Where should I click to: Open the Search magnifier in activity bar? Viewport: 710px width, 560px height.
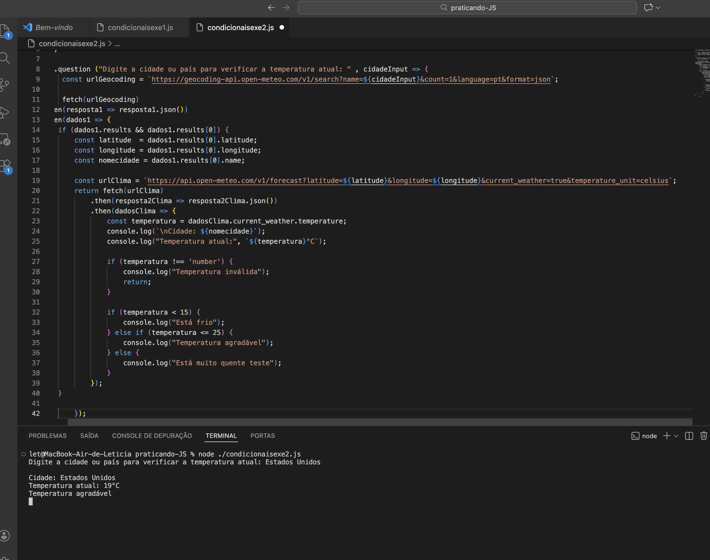click(x=5, y=58)
